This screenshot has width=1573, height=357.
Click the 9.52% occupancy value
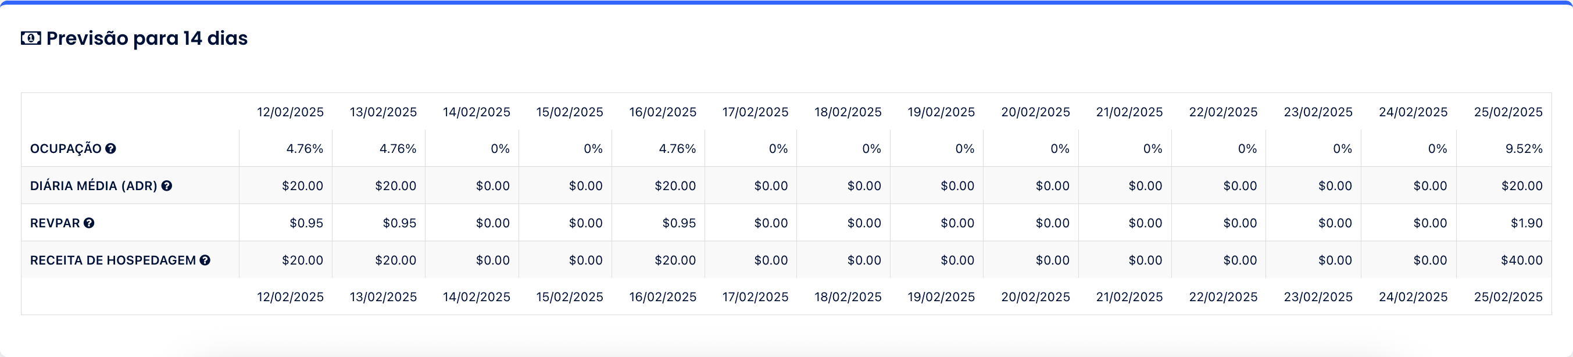(1524, 148)
